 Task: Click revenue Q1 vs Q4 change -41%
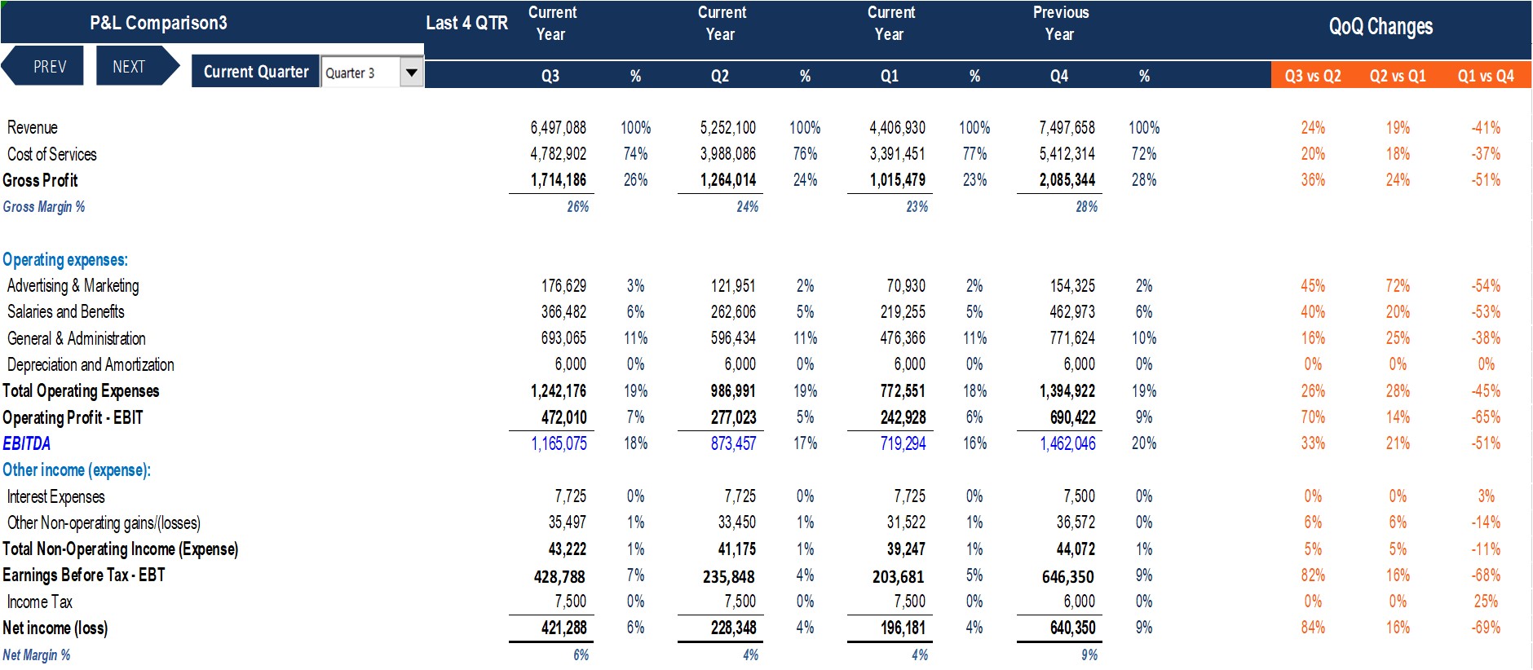tap(1486, 127)
